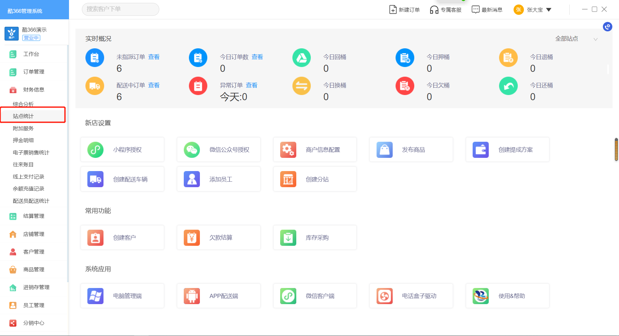The width and height of the screenshot is (619, 336).
Task: Click the blue floating phone icon at top right
Action: (x=607, y=27)
